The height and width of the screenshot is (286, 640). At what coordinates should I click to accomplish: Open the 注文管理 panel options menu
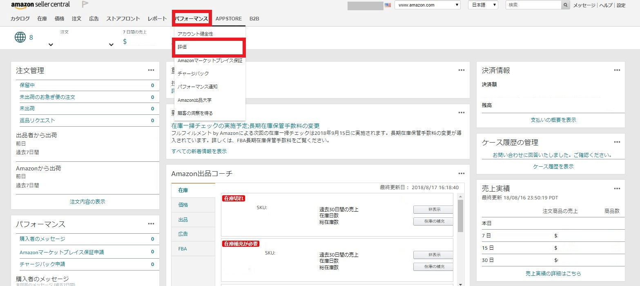[151, 70]
